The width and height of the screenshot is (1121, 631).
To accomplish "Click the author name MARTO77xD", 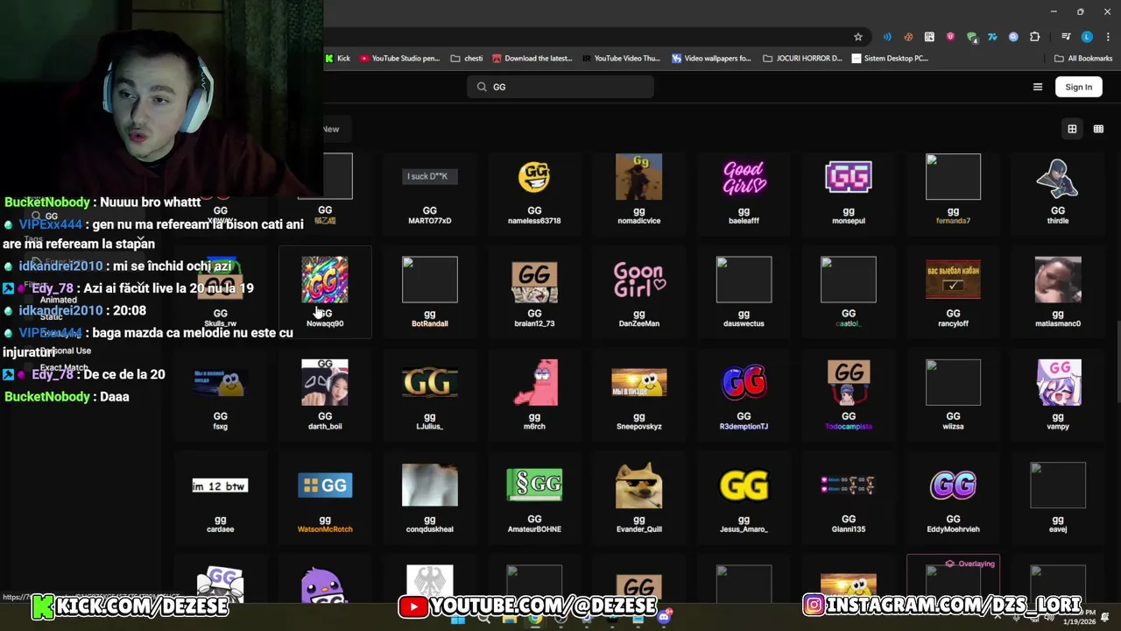I will pos(429,221).
